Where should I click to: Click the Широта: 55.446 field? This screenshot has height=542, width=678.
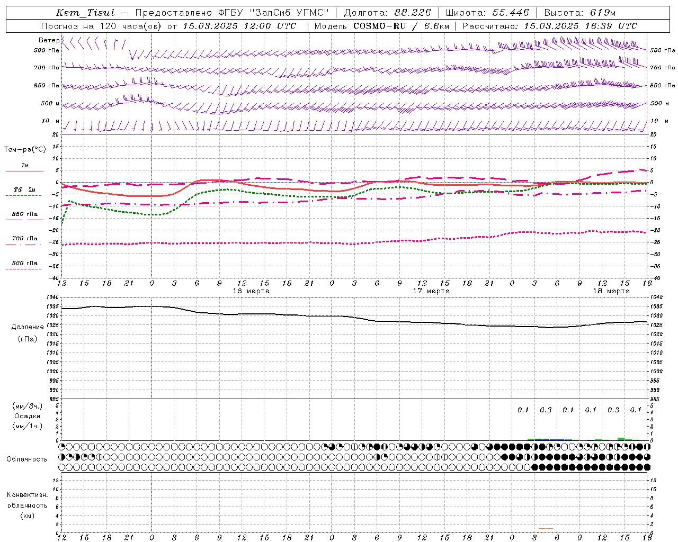487,13
